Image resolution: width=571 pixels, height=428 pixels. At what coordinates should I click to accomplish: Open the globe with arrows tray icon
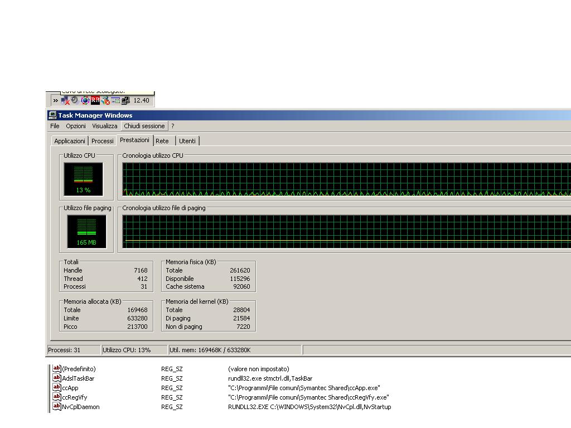[x=85, y=100]
